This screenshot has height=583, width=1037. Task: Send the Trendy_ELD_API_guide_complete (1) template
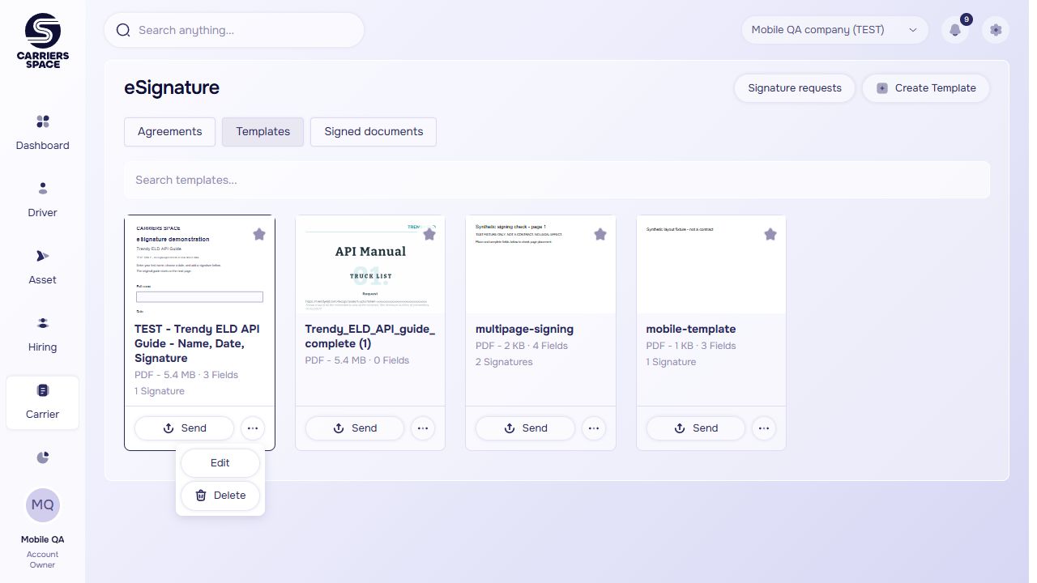tap(354, 428)
